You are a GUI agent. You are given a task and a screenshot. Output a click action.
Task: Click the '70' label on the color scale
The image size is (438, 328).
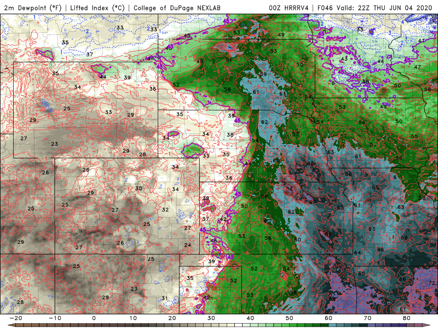coord(367,318)
